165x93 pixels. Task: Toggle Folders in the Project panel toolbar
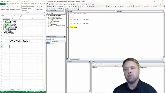[52, 13]
